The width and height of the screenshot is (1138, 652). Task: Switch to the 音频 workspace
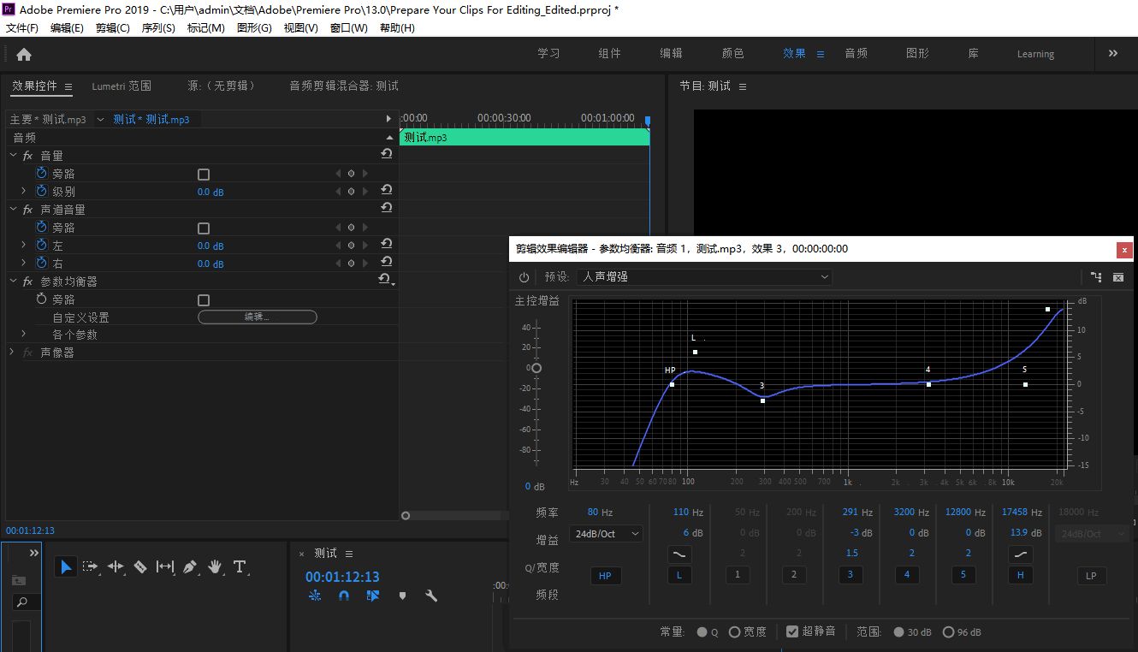[856, 53]
